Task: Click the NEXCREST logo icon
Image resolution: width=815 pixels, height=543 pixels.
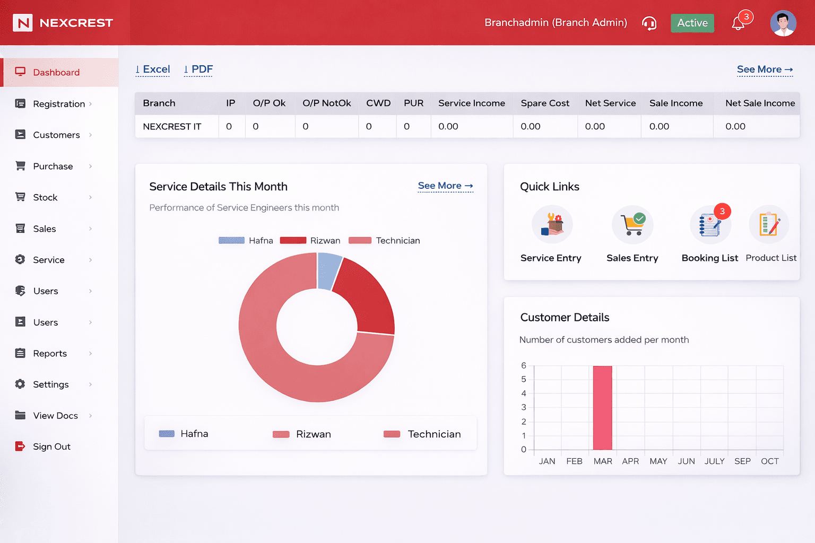Action: (x=23, y=23)
